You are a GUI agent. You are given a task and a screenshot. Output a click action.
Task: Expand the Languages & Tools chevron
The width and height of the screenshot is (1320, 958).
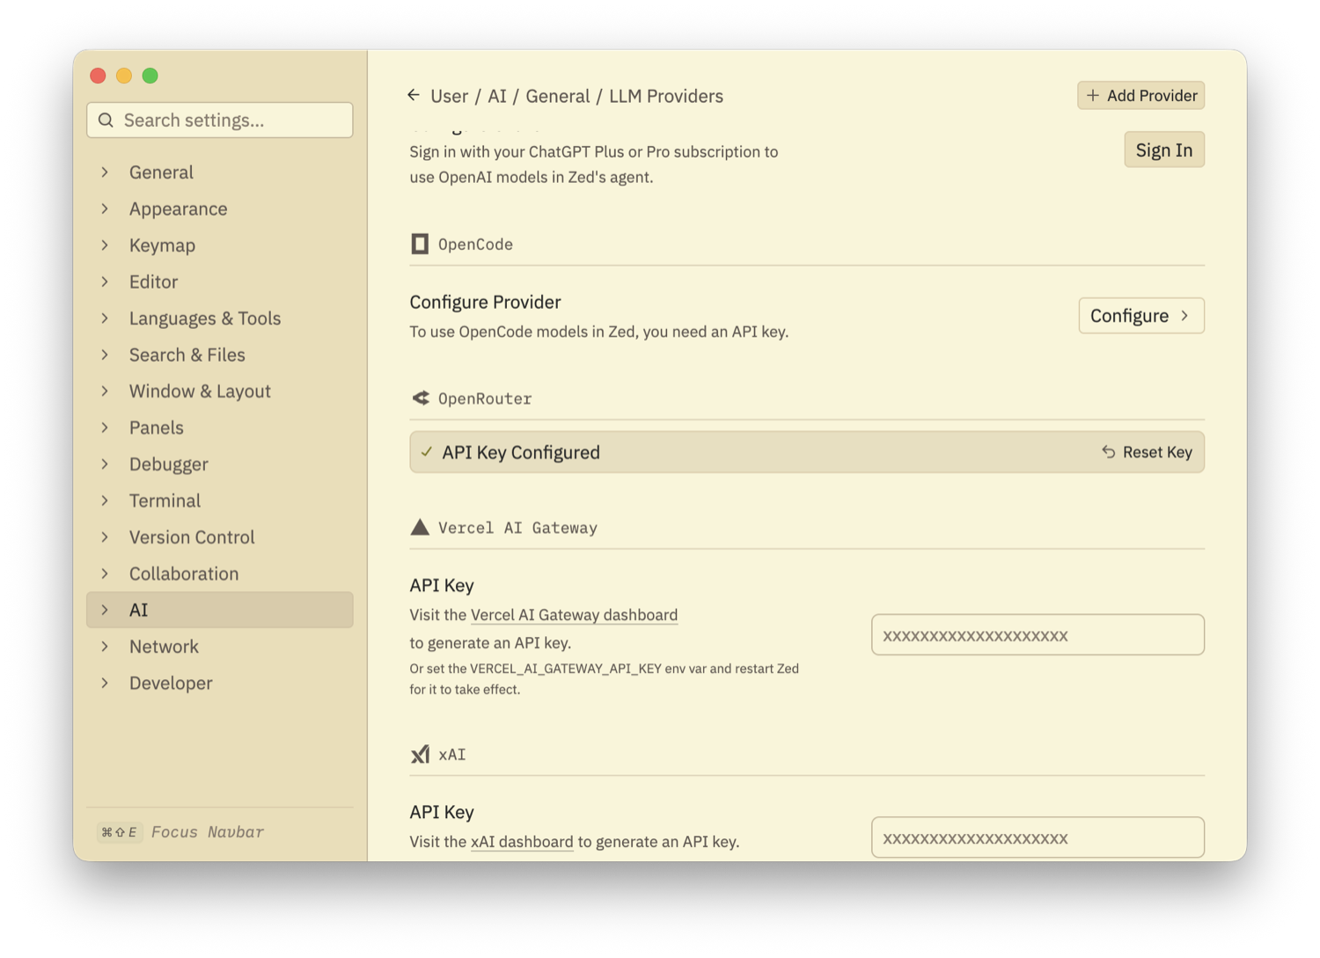click(x=105, y=318)
